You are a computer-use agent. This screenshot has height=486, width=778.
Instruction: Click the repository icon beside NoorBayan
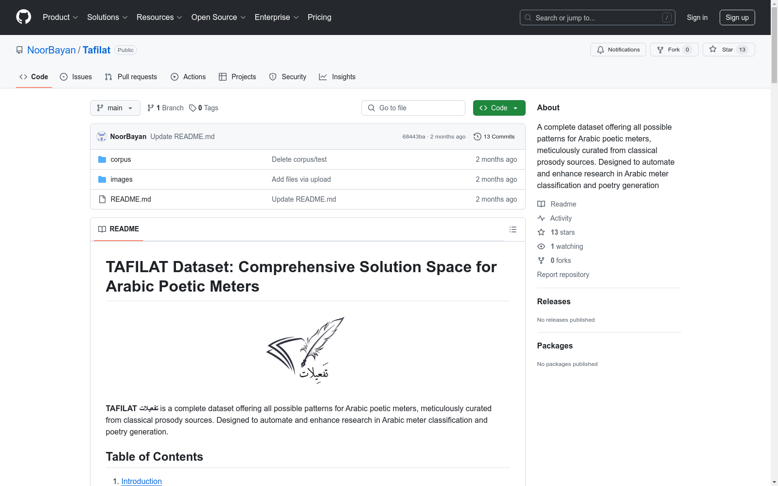(19, 50)
